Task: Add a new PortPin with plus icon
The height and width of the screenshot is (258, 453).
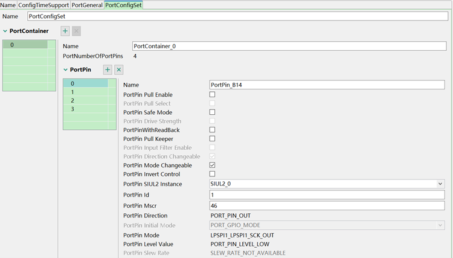Action: (108, 70)
